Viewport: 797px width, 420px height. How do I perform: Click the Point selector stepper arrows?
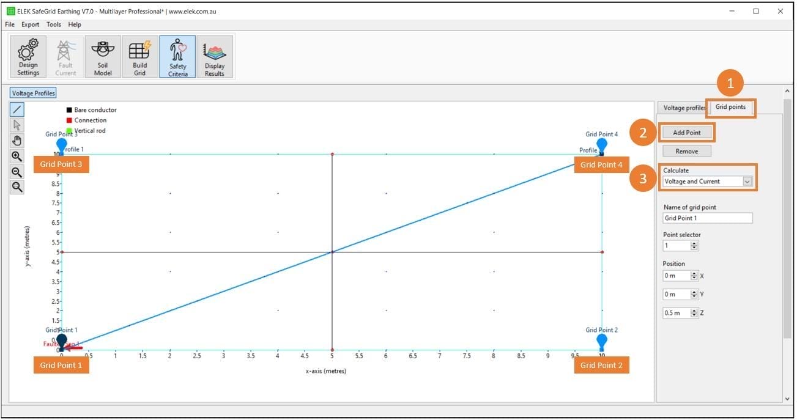(694, 246)
